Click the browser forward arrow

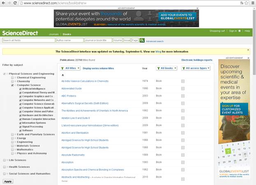click(x=9, y=3)
